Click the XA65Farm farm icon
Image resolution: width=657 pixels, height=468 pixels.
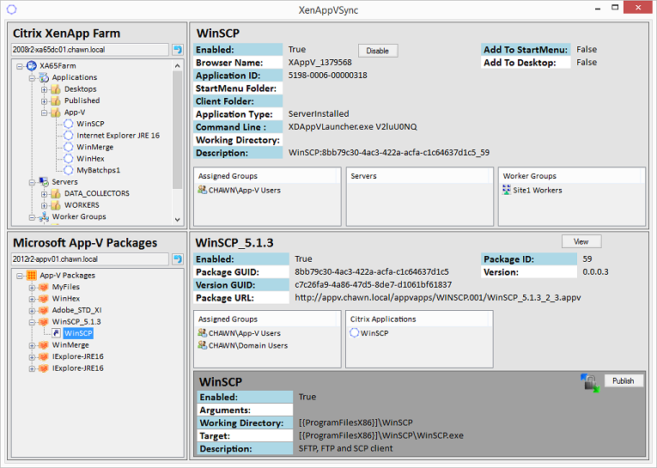point(32,66)
